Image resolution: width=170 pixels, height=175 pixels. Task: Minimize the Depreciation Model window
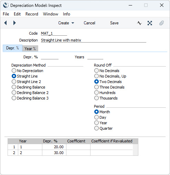pos(130,5)
